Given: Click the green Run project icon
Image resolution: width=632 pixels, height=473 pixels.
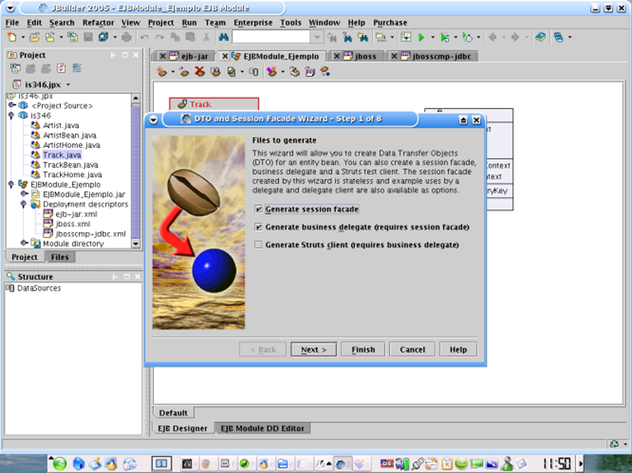Looking at the screenshot, I should 422,37.
